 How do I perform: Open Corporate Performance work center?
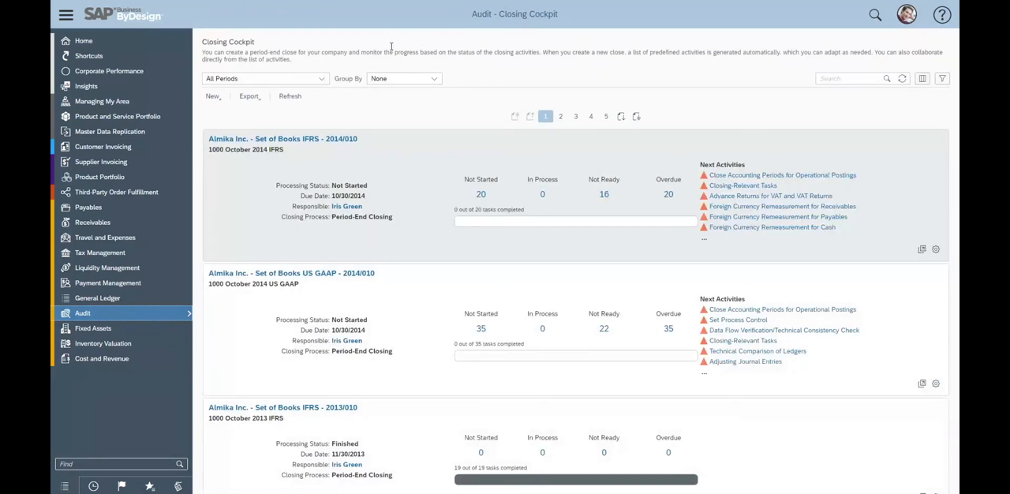[109, 71]
